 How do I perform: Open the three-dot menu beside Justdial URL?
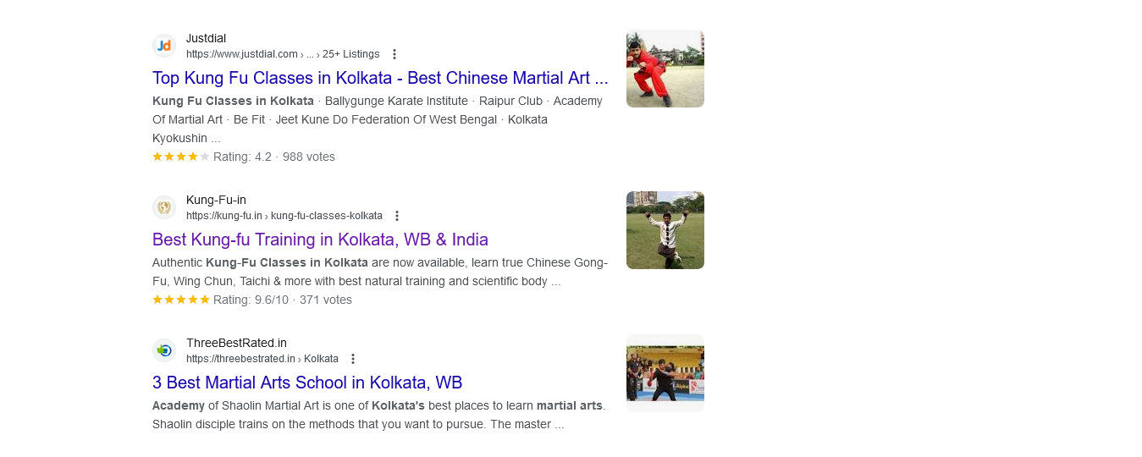click(394, 54)
